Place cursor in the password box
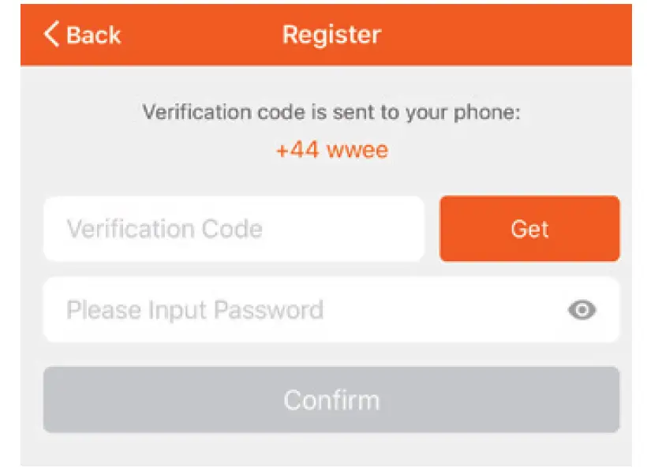The height and width of the screenshot is (471, 647). click(x=300, y=310)
